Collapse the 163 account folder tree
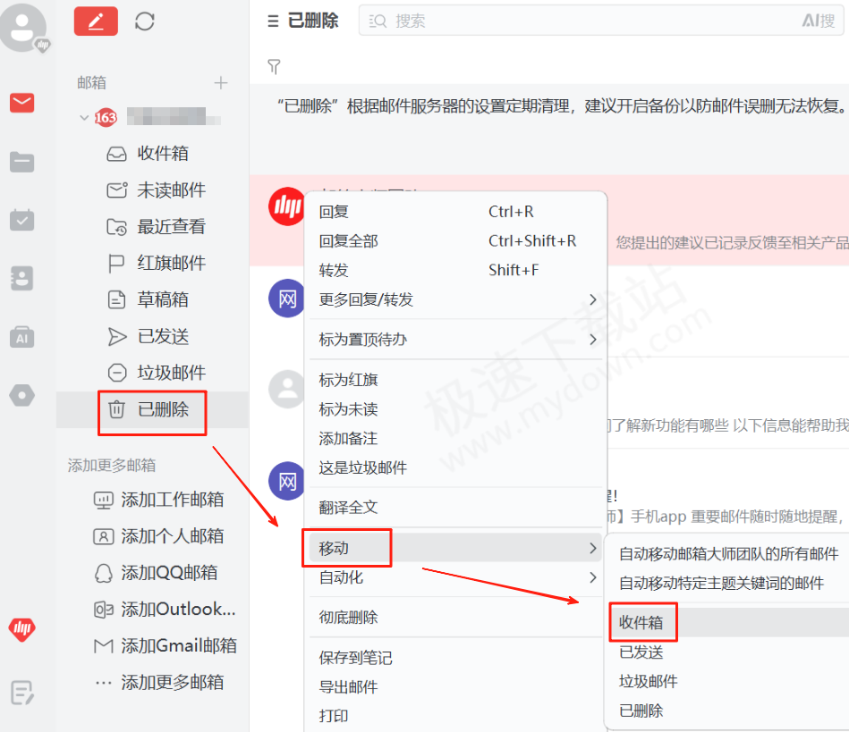Image resolution: width=849 pixels, height=732 pixels. click(83, 116)
